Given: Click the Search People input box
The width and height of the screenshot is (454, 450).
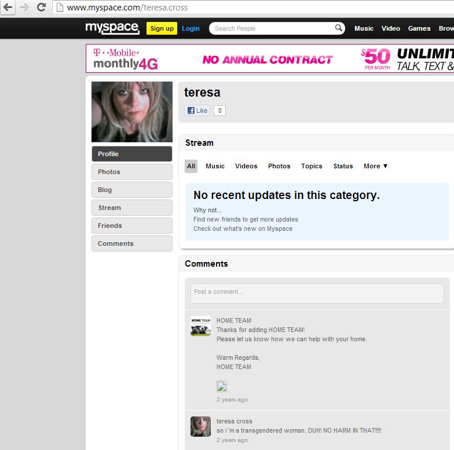Looking at the screenshot, I should point(271,28).
